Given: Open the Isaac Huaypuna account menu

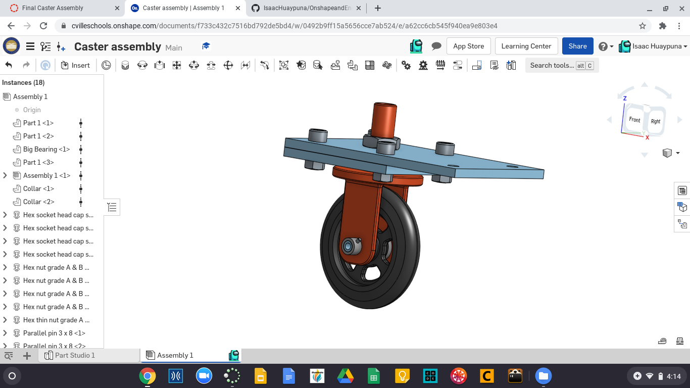Looking at the screenshot, I should click(x=653, y=46).
